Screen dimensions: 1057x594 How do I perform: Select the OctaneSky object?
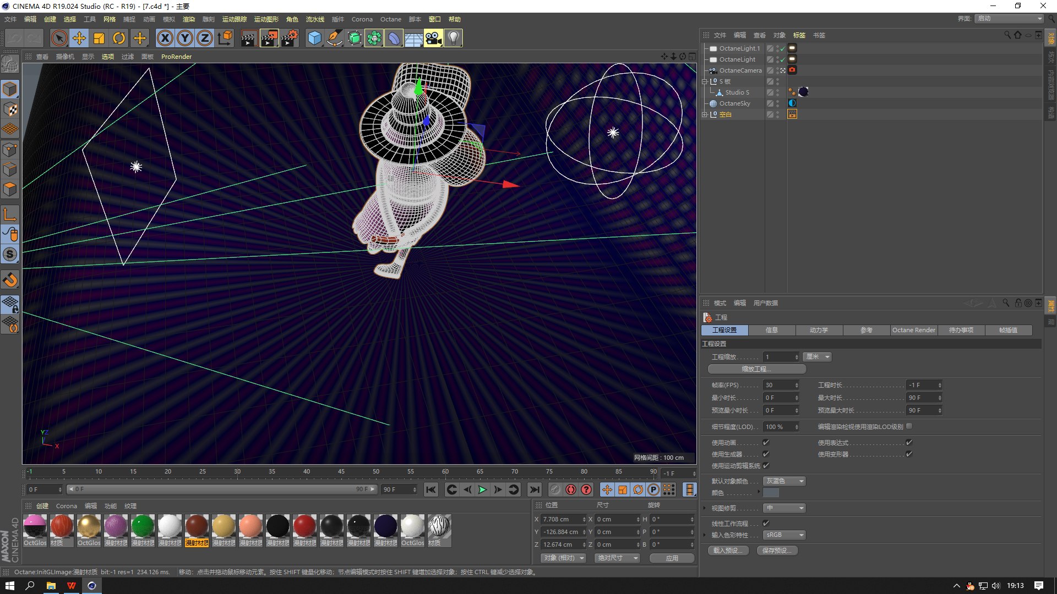[734, 103]
